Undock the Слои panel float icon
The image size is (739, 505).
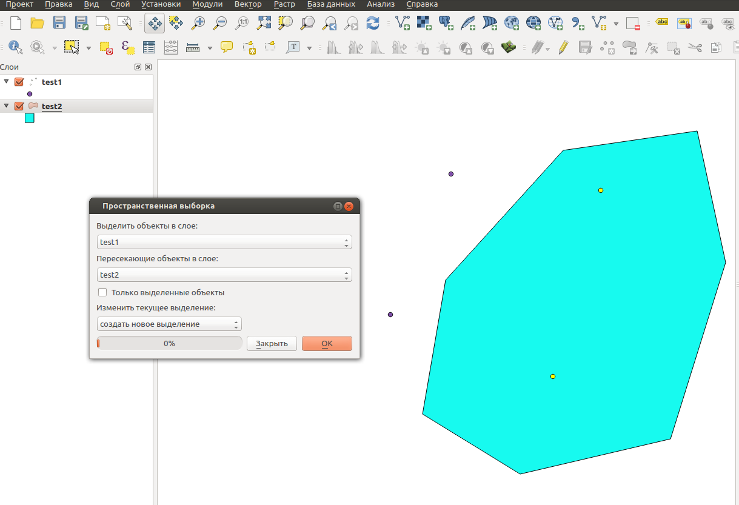(138, 67)
